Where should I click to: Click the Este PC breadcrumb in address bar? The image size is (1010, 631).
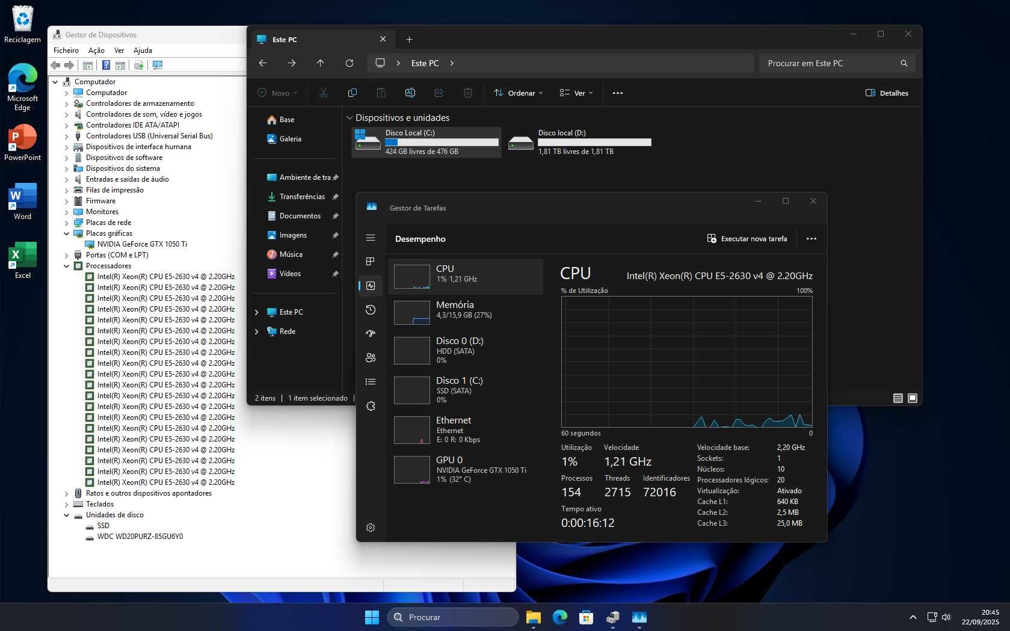pos(425,63)
